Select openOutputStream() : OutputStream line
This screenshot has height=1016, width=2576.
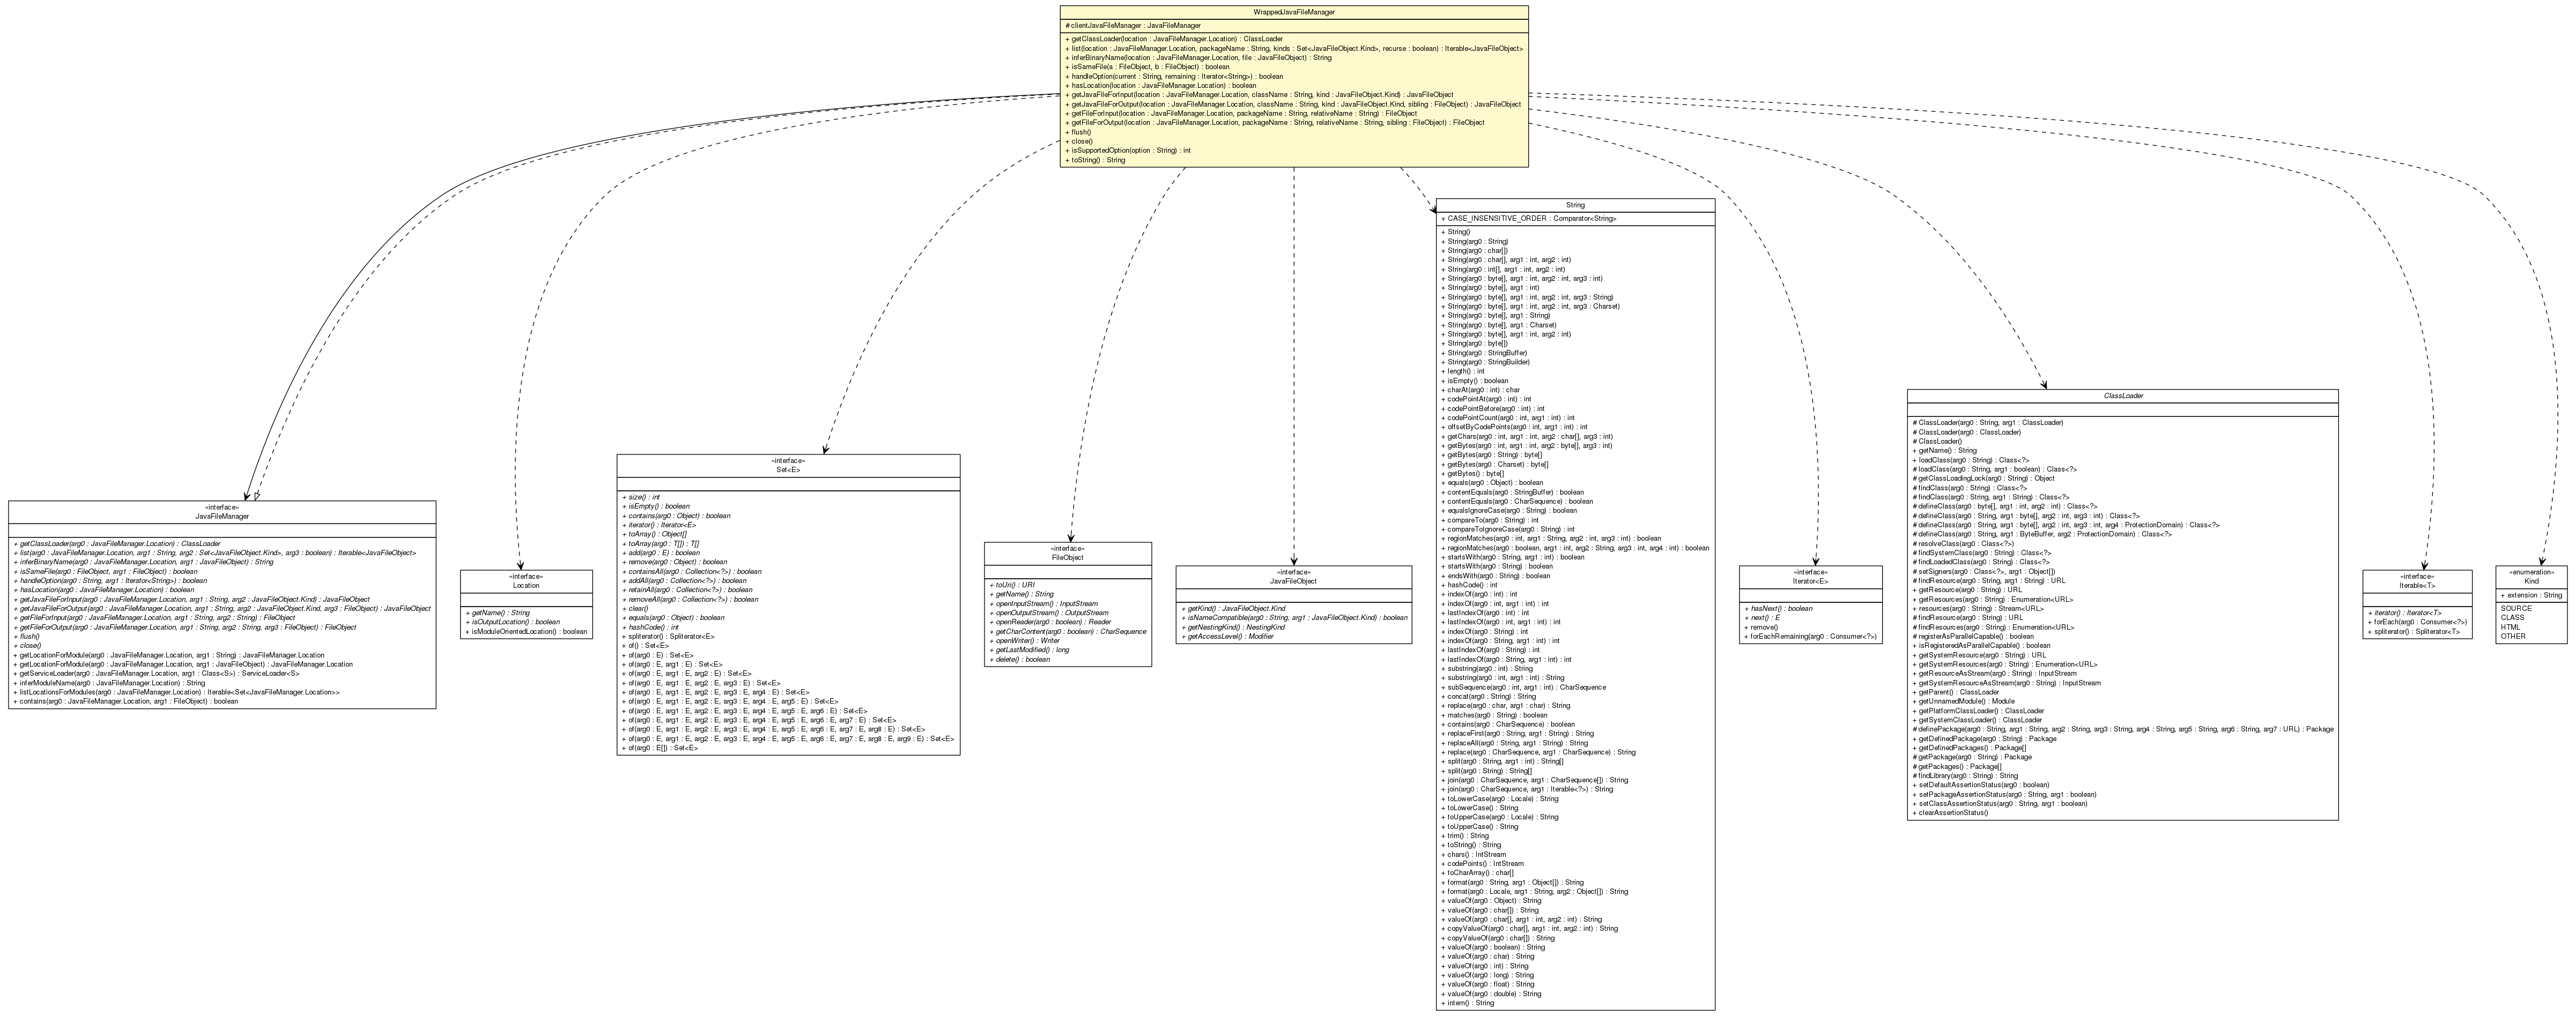(x=1049, y=614)
